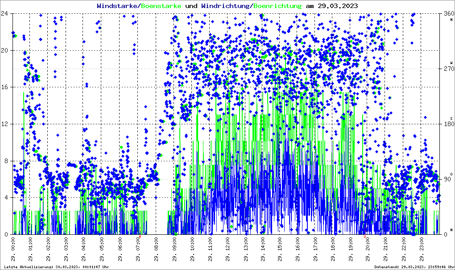Click the left axis value 20

coord(4,50)
